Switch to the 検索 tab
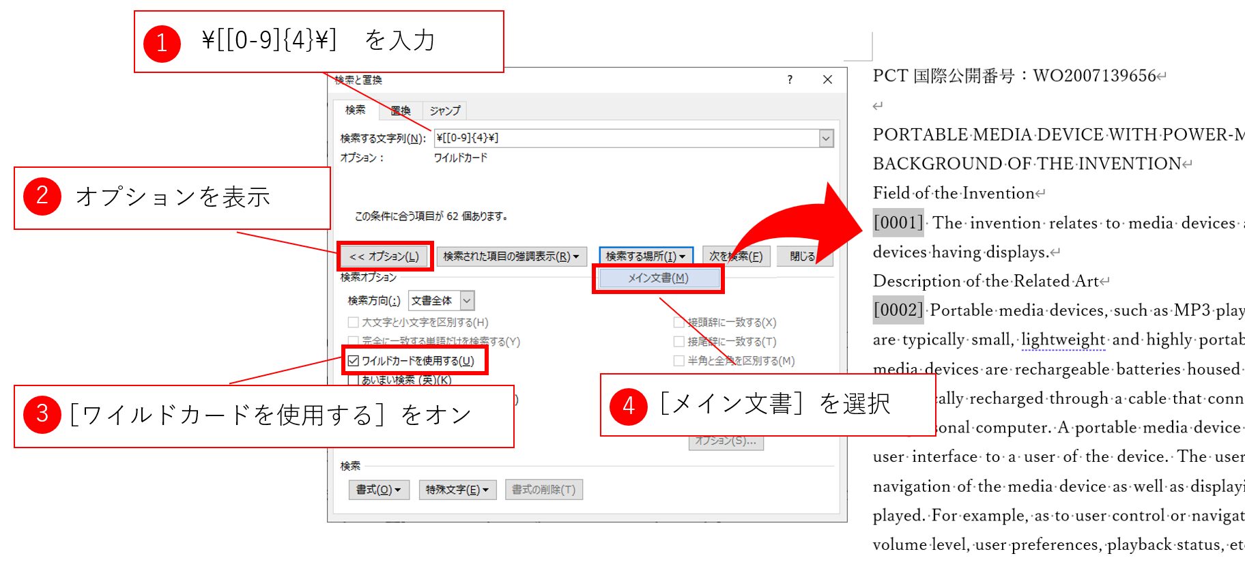 coord(355,110)
